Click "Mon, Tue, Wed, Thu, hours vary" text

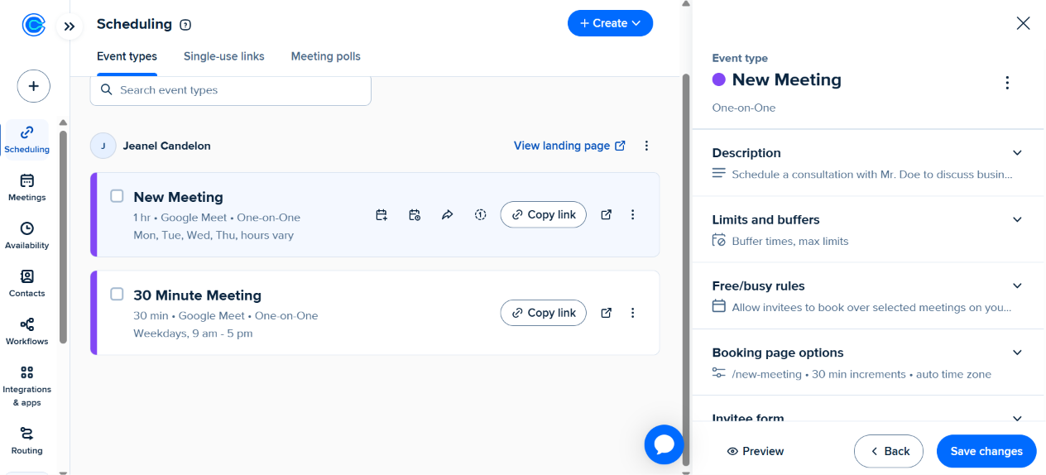pyautogui.click(x=214, y=235)
